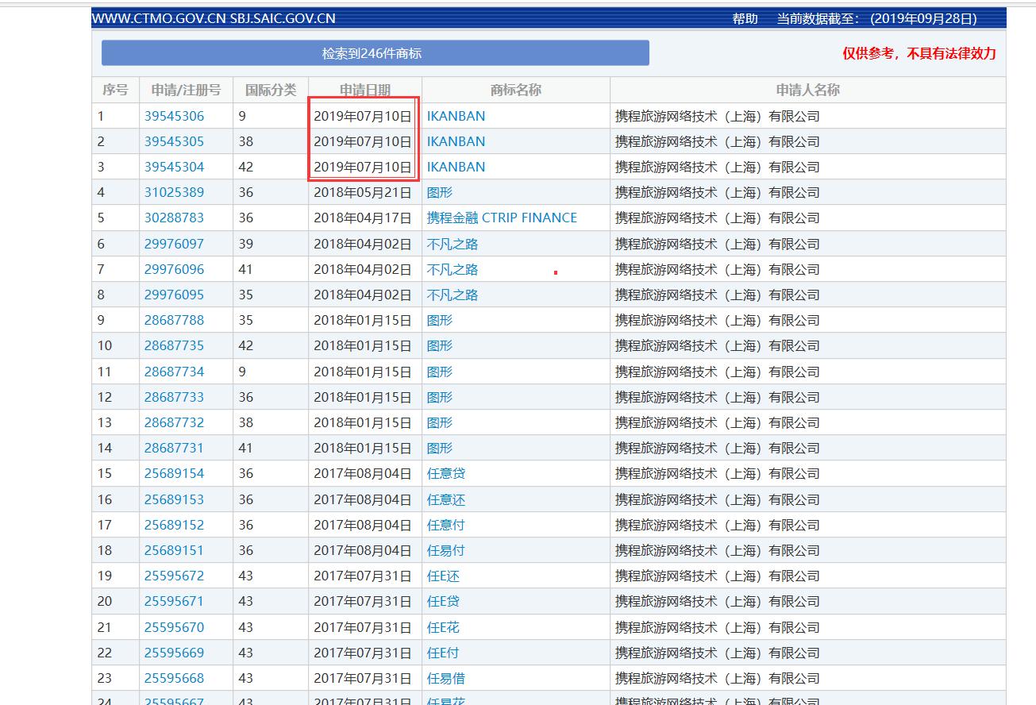1036x705 pixels.
Task: Open the 图形 trademark in row 28687733
Action: (440, 397)
